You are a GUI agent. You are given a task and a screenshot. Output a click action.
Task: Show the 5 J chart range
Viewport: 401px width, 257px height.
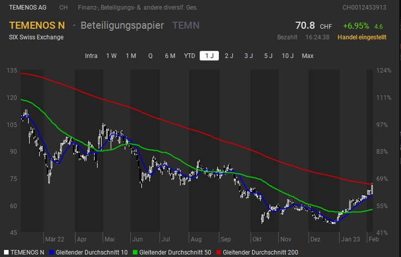[268, 56]
